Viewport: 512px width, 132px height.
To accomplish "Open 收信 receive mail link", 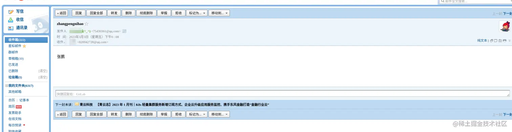I will pos(20,20).
